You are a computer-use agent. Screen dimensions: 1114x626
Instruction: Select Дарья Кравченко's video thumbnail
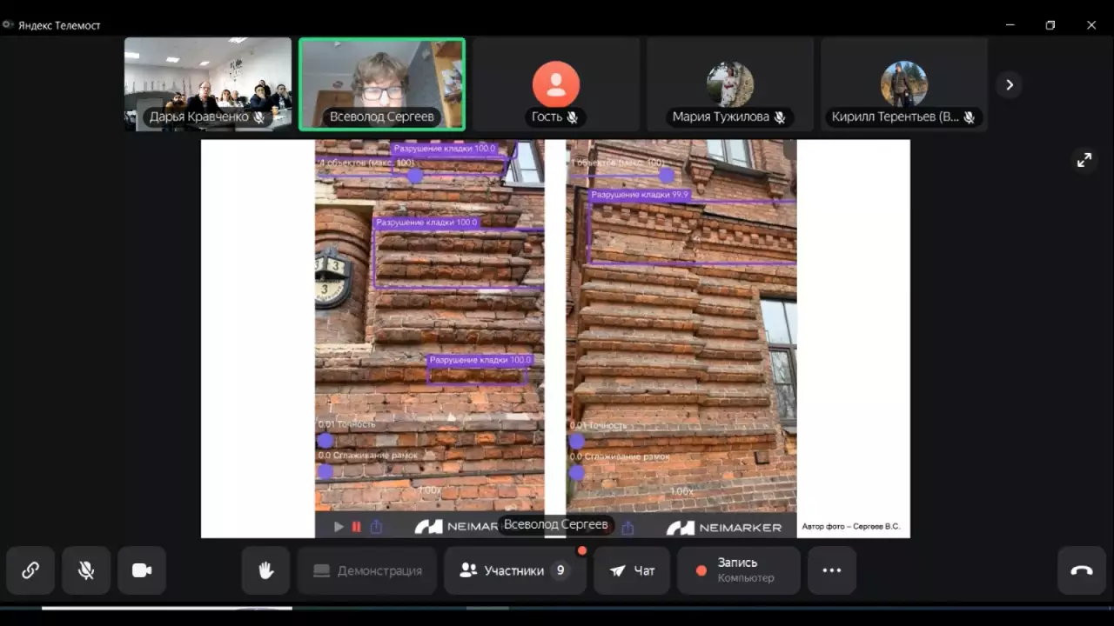208,84
